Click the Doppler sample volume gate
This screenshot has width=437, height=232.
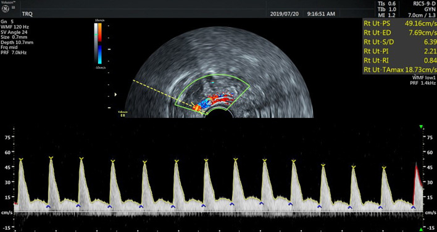point(196,108)
